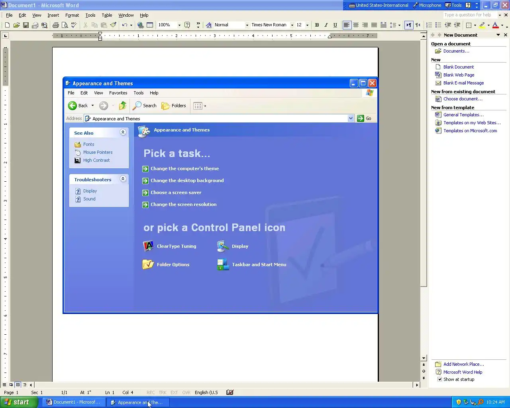Image resolution: width=510 pixels, height=408 pixels.
Task: Click the Line Spacing icon
Action: point(393,25)
